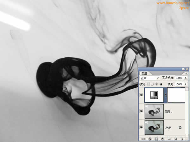The height and width of the screenshot is (142, 190).
Task: Click the 图层 1 layer name
Action: pos(168,112)
